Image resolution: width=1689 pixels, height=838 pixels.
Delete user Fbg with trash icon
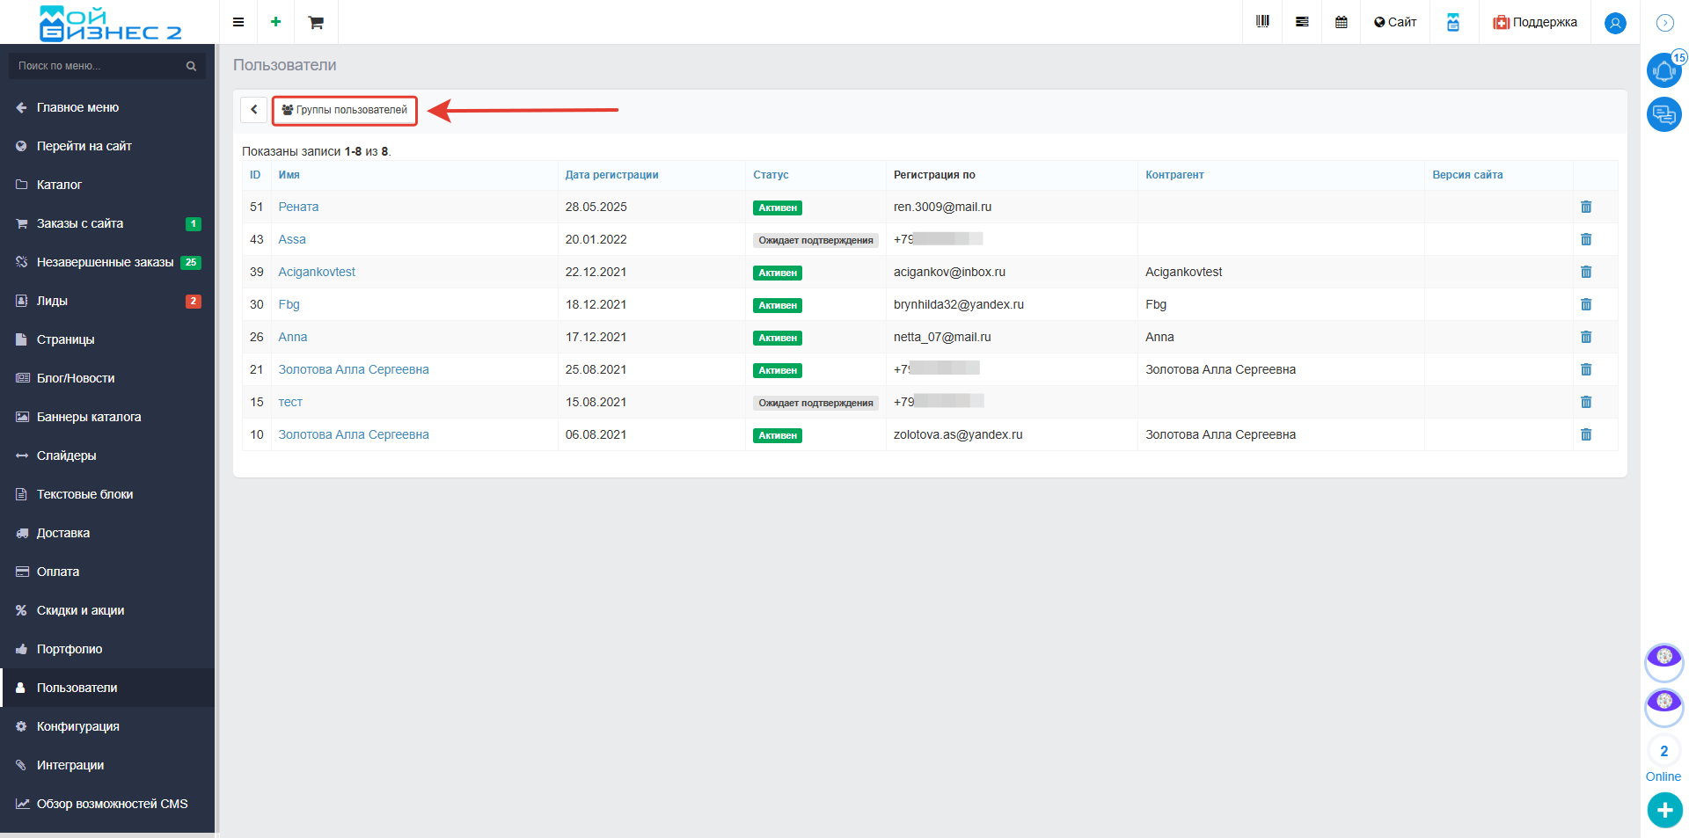coord(1586,304)
